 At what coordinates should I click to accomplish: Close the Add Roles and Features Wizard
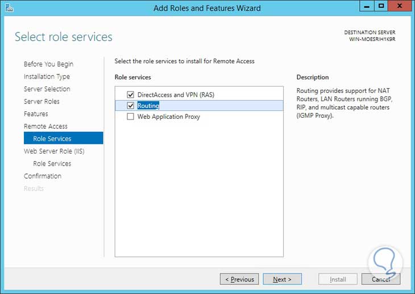(400, 6)
